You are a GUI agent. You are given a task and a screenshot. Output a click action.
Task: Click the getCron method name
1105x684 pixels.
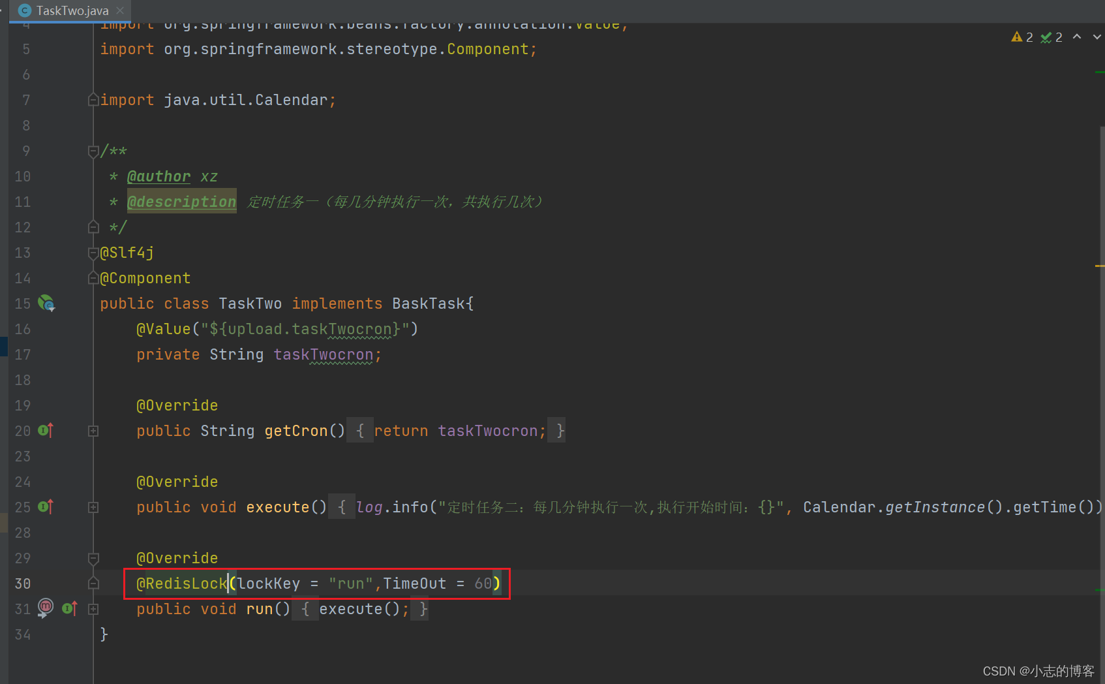click(x=295, y=431)
